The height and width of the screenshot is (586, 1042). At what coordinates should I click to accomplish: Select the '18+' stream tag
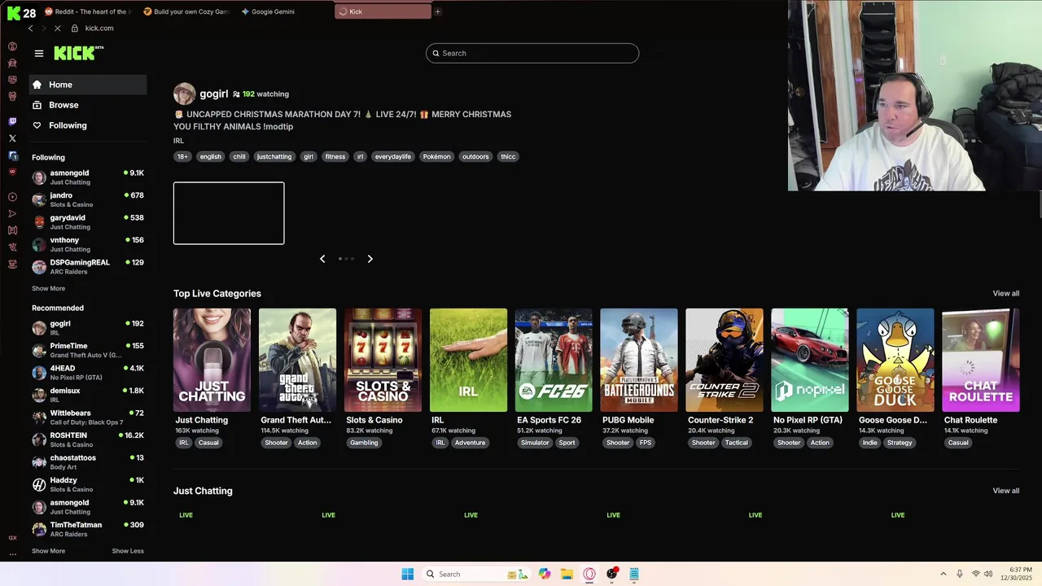pyautogui.click(x=182, y=156)
